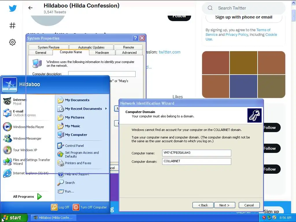
Task: Click the Twitter bird logo
Action: point(13,8)
